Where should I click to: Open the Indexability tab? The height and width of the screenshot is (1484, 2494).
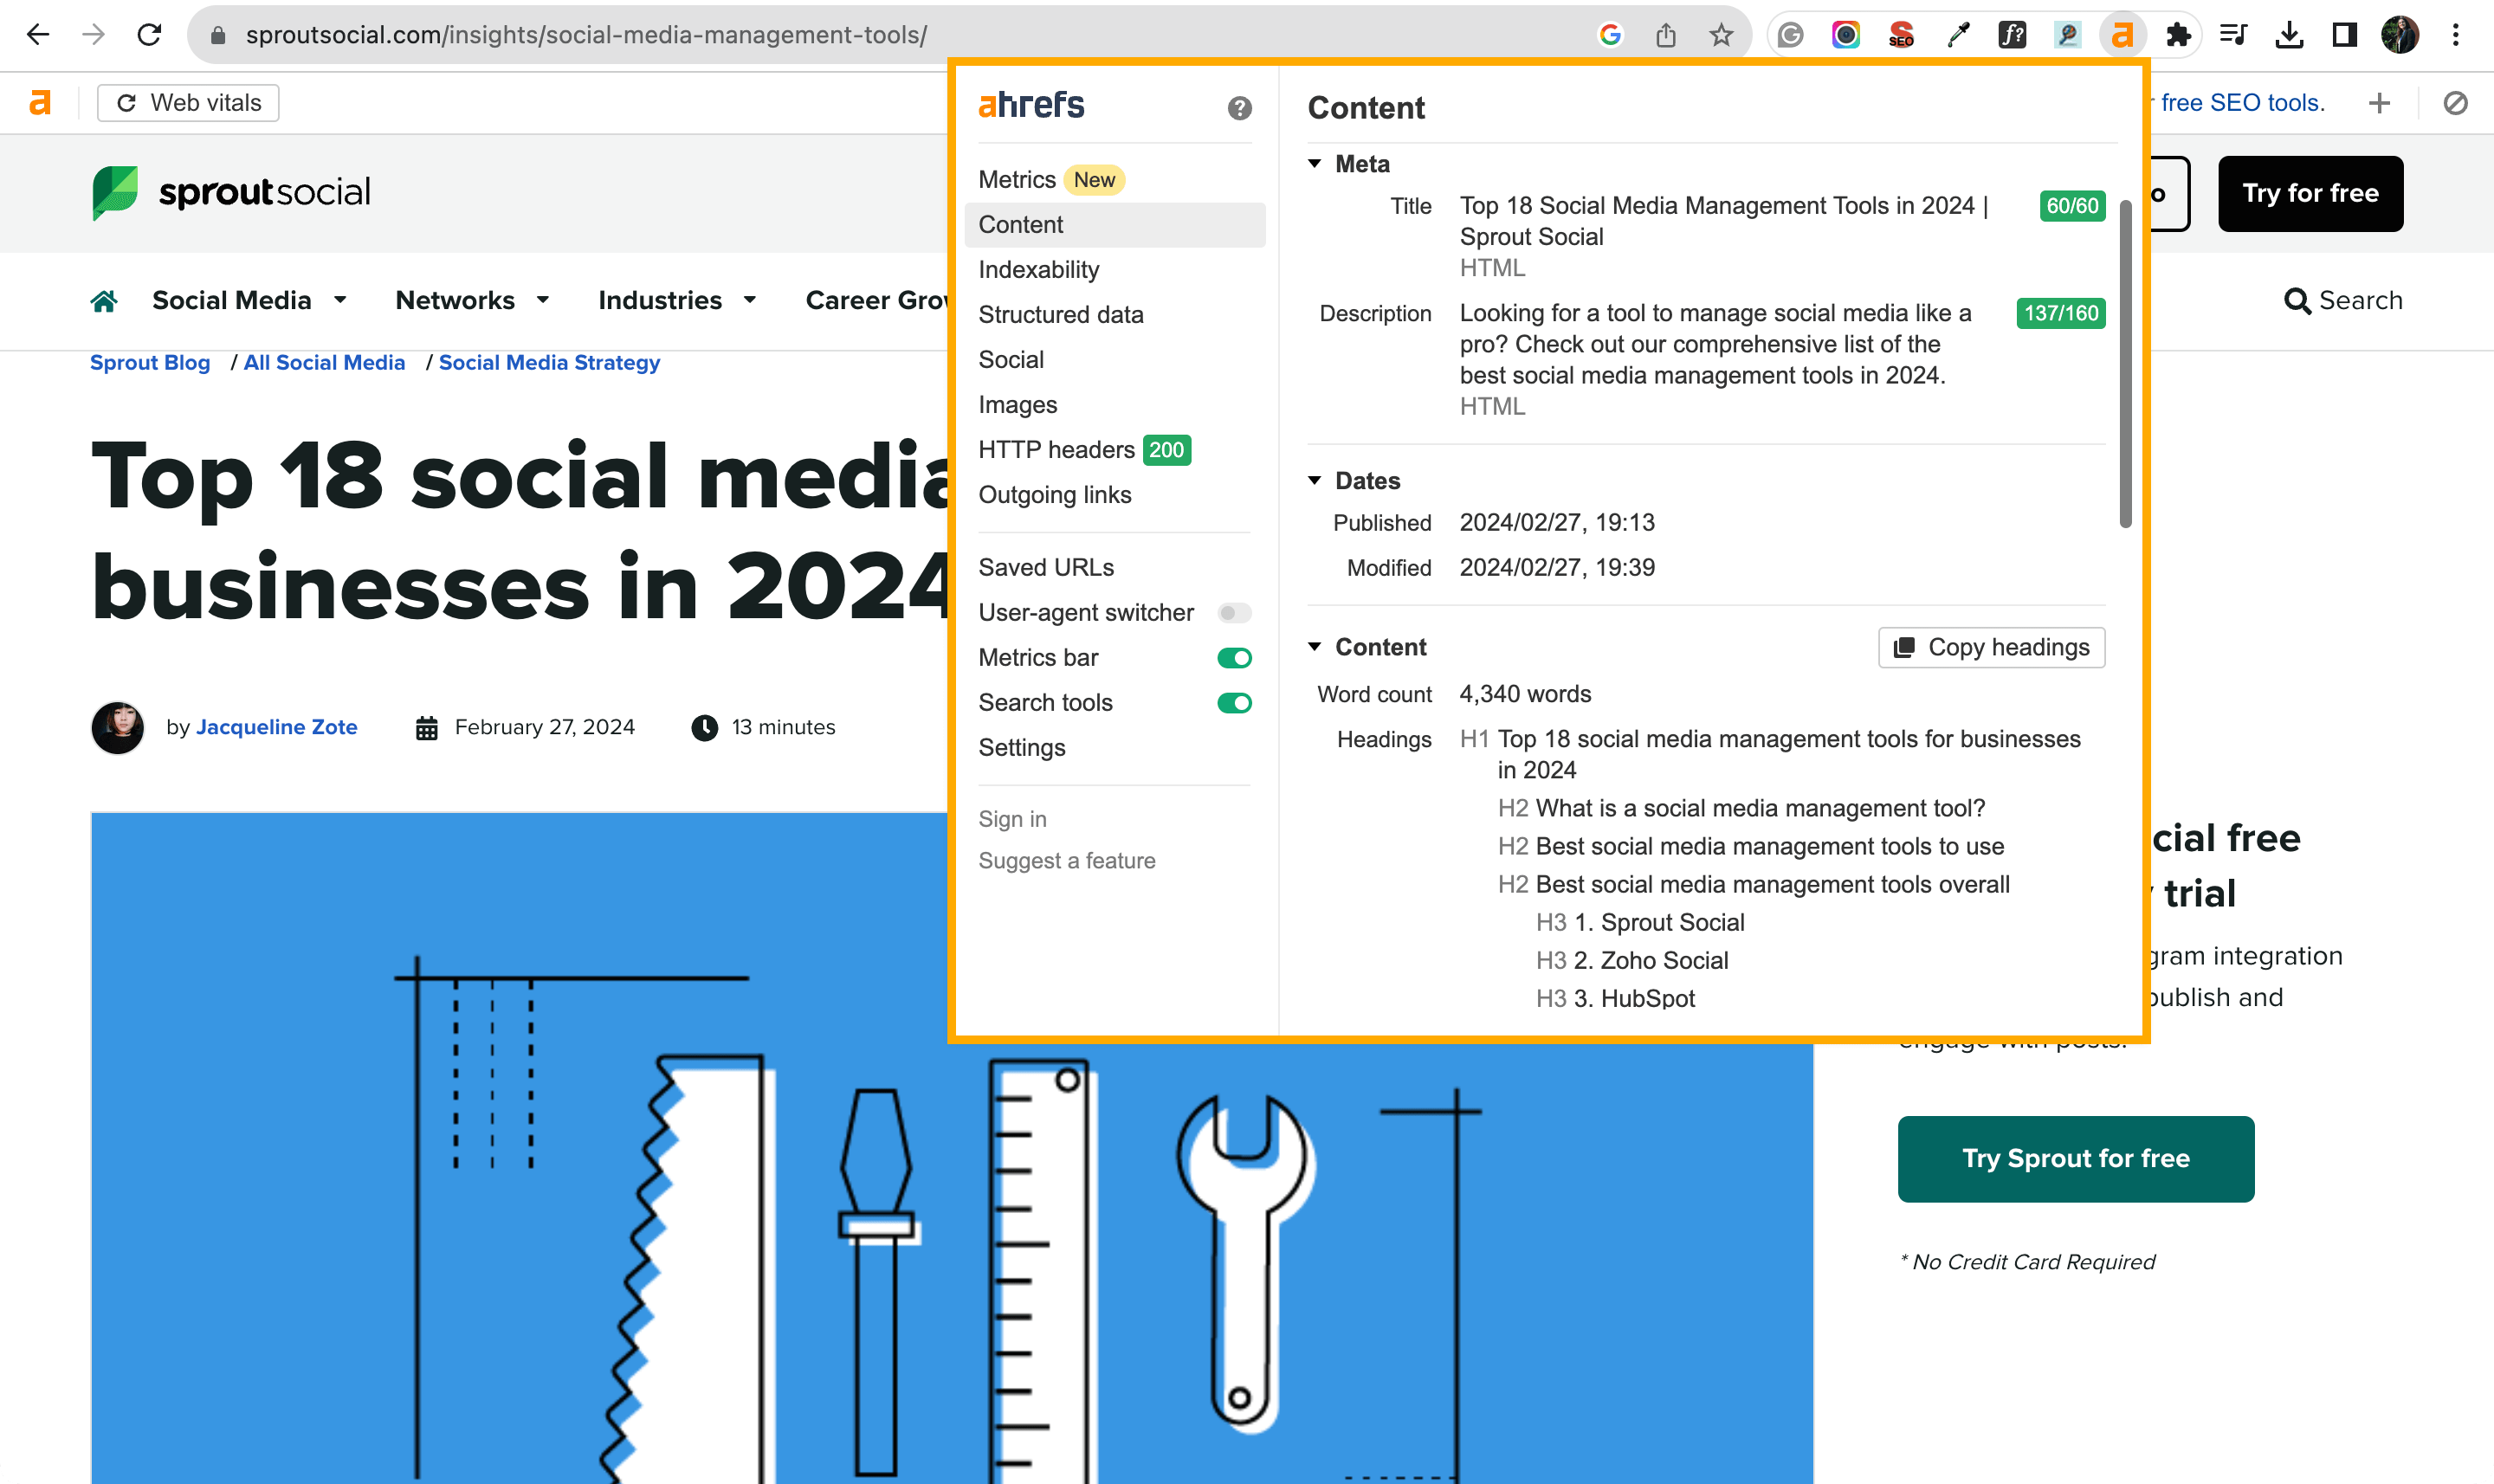[1114, 269]
